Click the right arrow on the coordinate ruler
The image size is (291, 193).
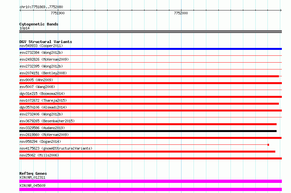point(281,10)
